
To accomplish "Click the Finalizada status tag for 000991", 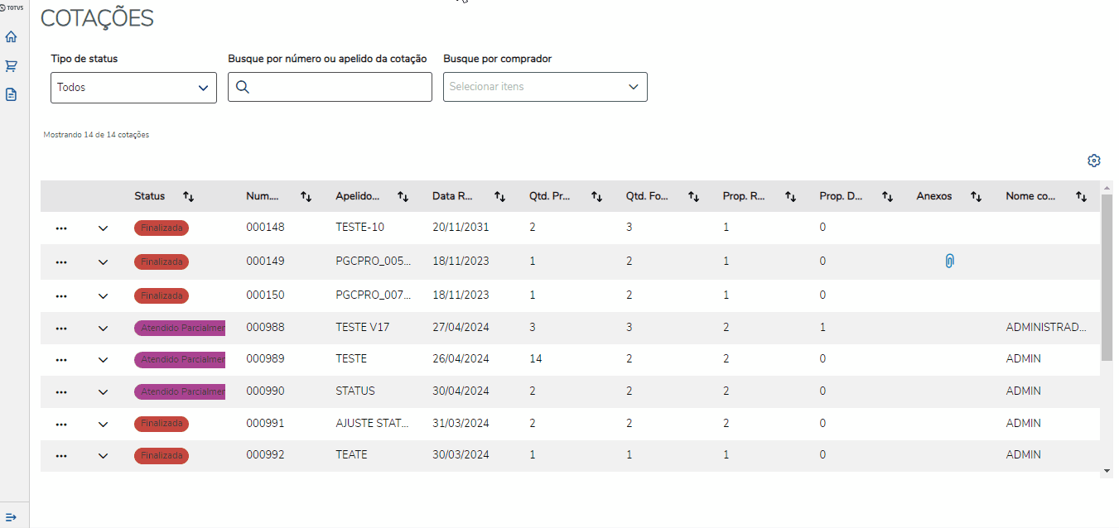I will (x=162, y=424).
